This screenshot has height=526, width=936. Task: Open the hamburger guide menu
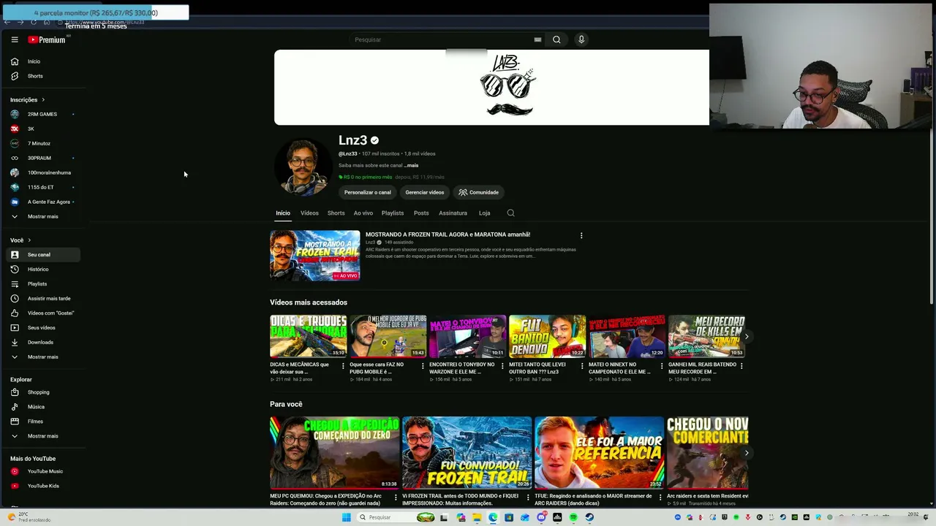tap(15, 39)
